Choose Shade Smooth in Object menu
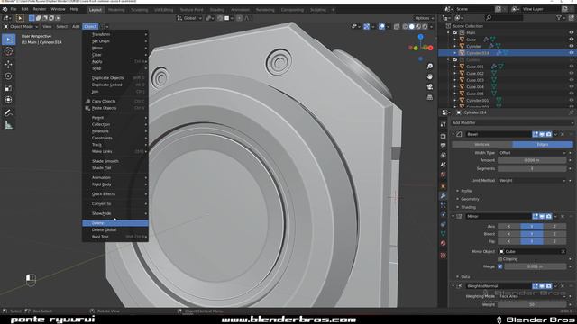The image size is (577, 324). [x=115, y=161]
